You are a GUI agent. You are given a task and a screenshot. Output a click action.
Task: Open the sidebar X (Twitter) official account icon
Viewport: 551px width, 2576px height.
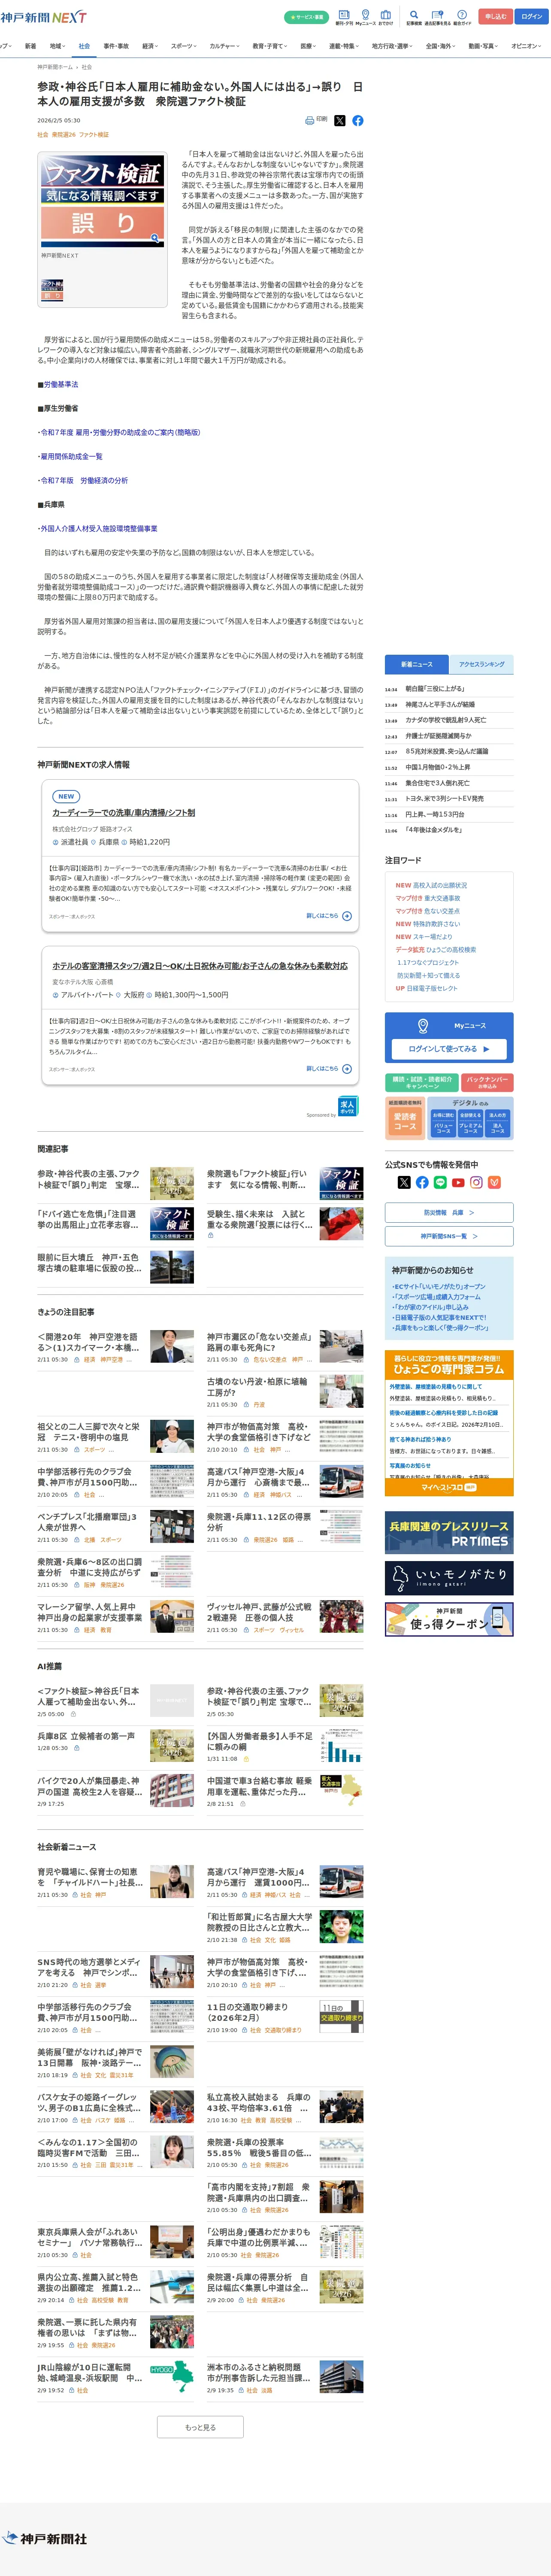click(x=404, y=1182)
